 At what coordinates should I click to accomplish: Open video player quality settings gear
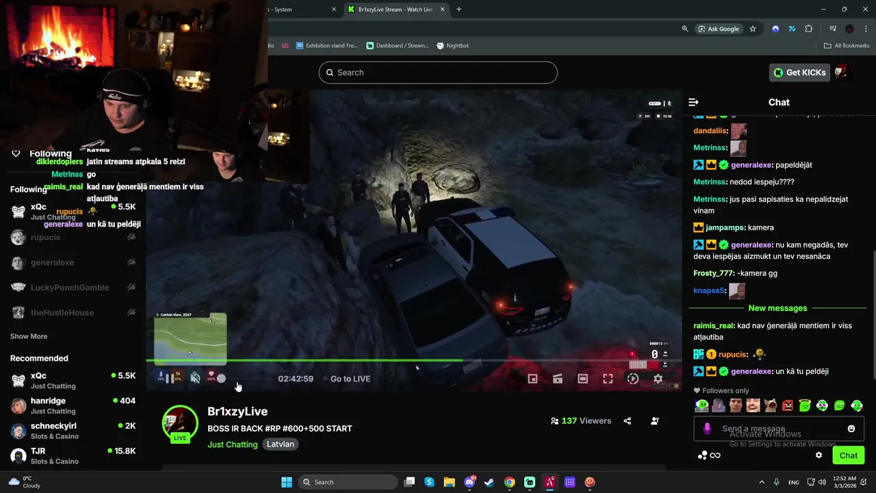(658, 379)
